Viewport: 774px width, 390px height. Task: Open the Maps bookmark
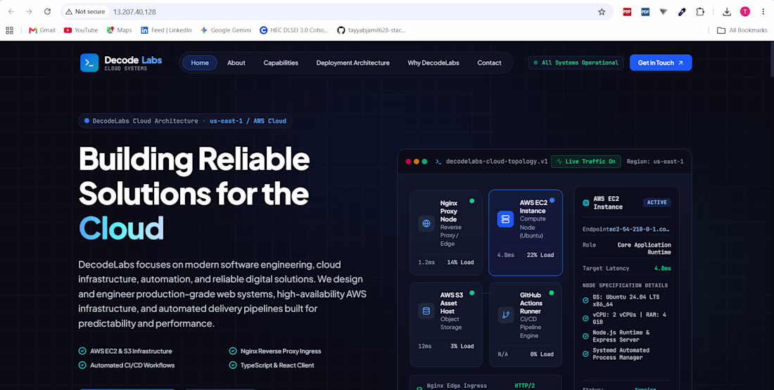coord(120,30)
